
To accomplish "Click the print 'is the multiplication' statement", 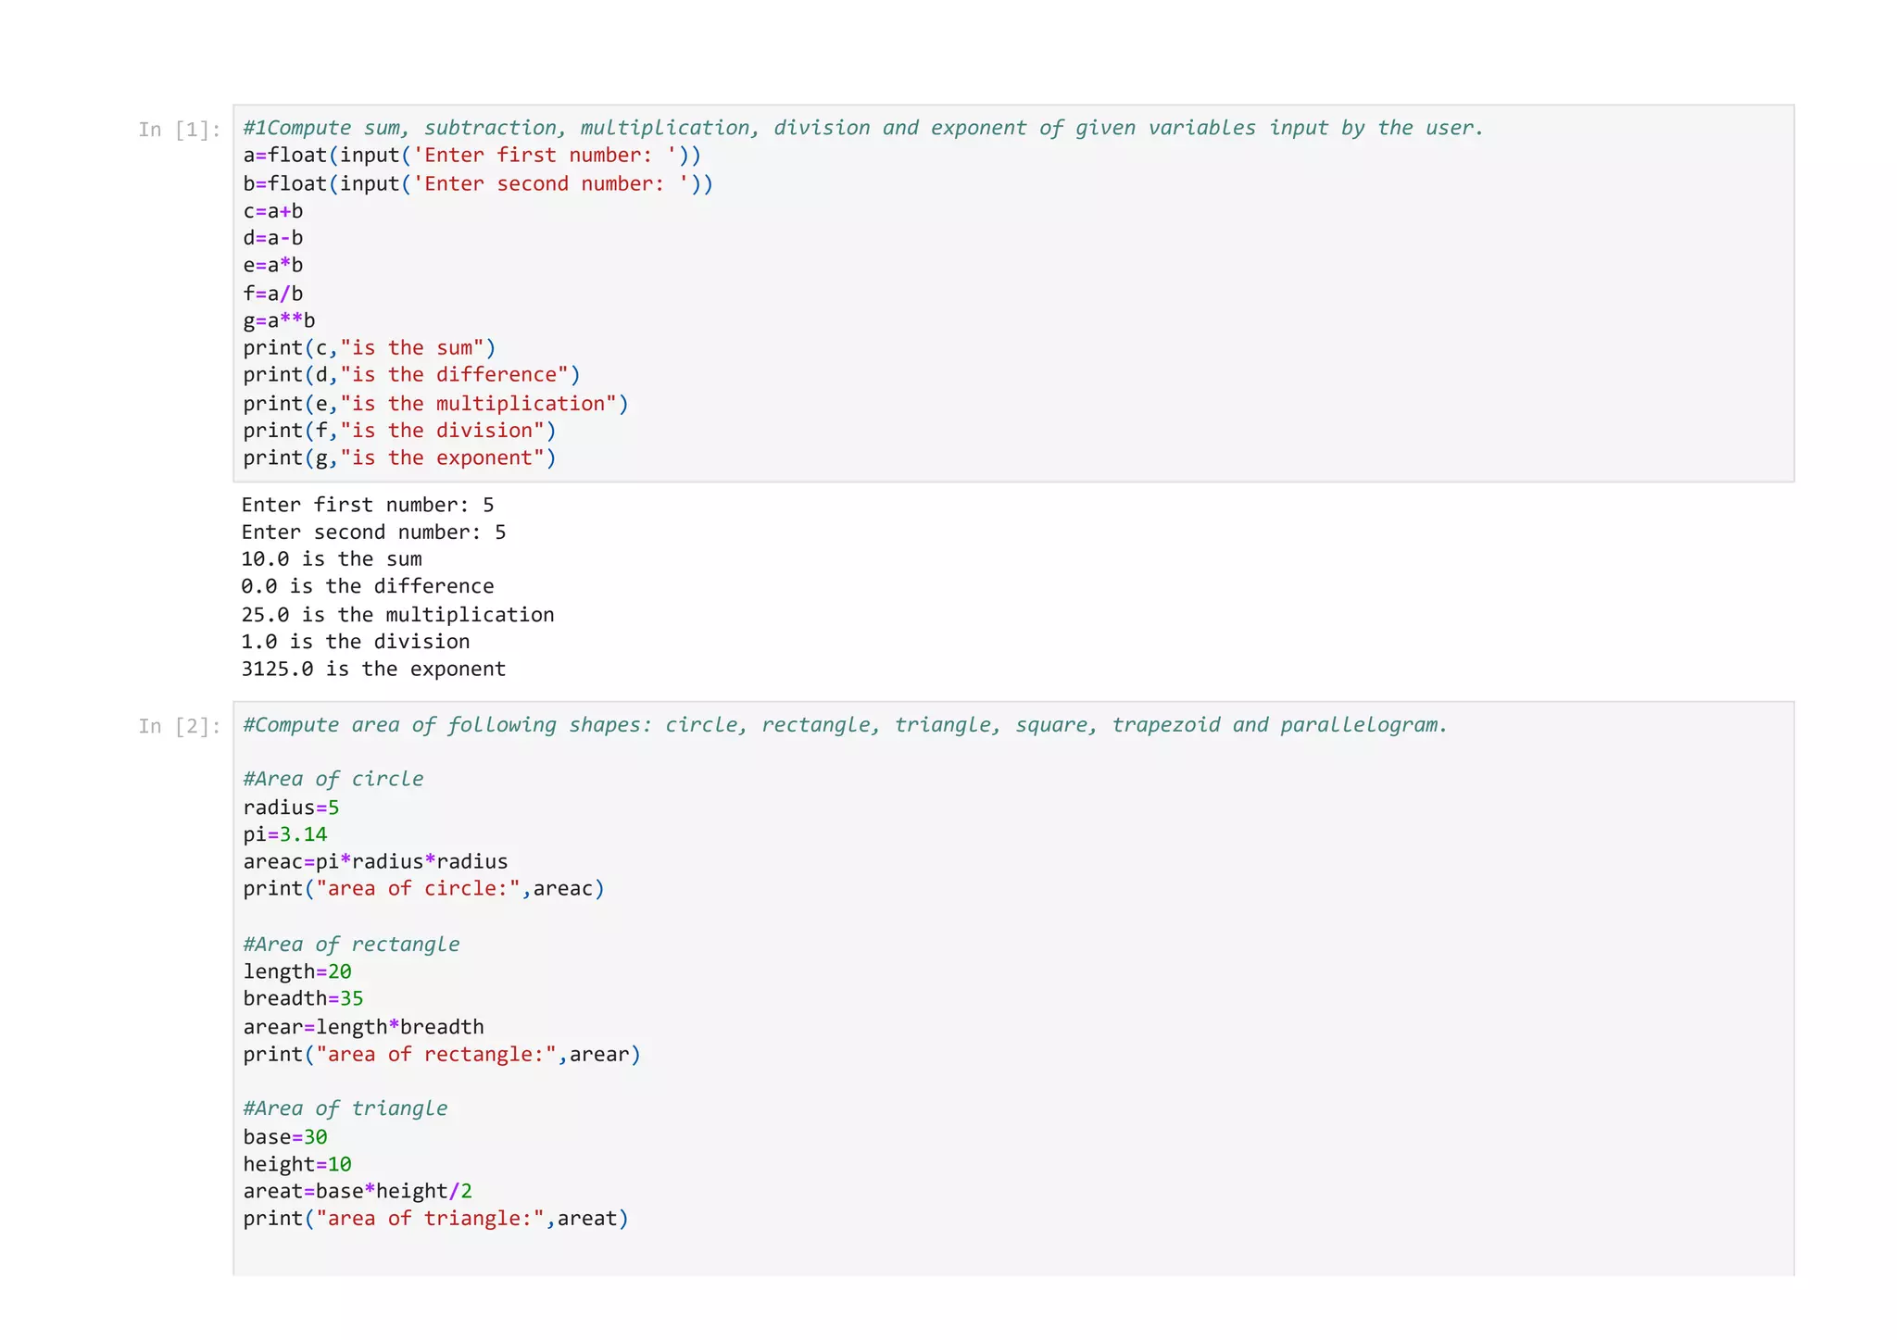I will point(435,404).
